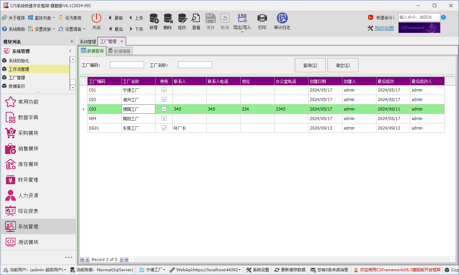Go to 最后 last record

pyautogui.click(x=116, y=29)
